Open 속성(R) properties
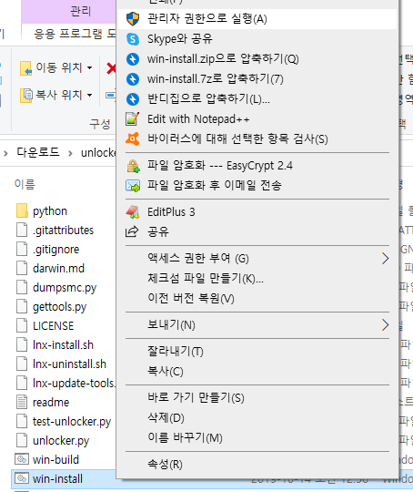The width and height of the screenshot is (413, 492). pyautogui.click(x=257, y=465)
